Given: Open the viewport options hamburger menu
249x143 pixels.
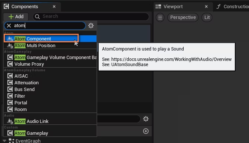Looking at the screenshot, I should tap(160, 17).
